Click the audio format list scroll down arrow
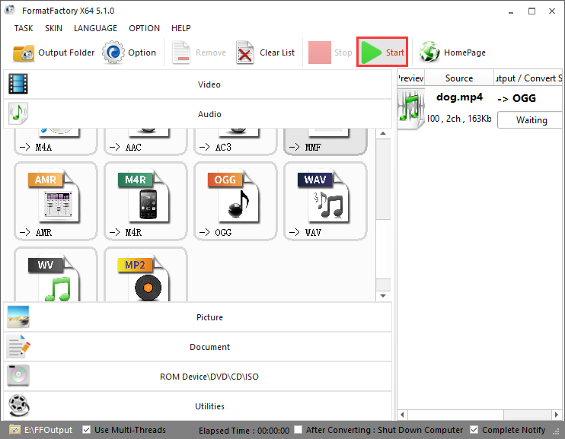This screenshot has width=565, height=439. click(x=383, y=296)
